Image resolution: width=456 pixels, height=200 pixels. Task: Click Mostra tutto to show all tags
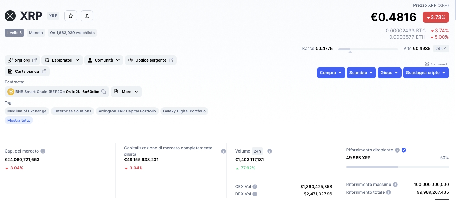(x=19, y=120)
